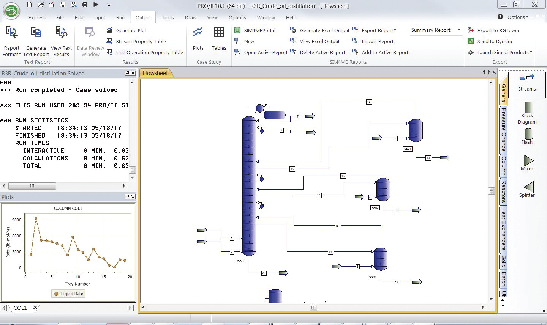Click Export to KGTower
The height and width of the screenshot is (325, 547).
498,30
